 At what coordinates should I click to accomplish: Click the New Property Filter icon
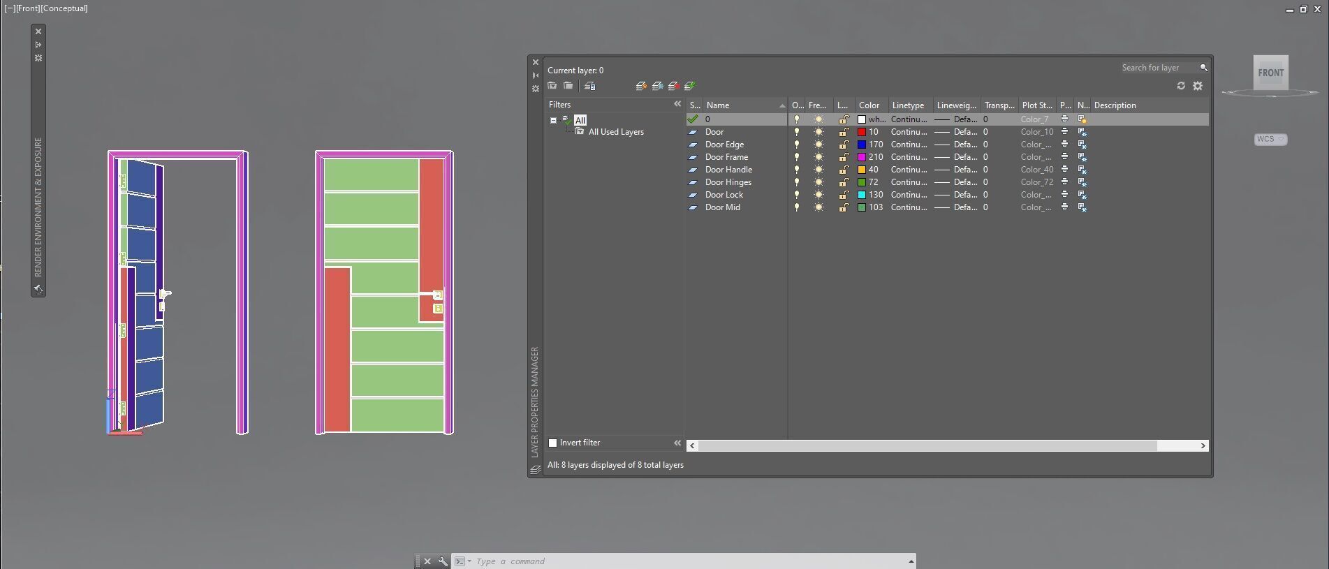(552, 86)
